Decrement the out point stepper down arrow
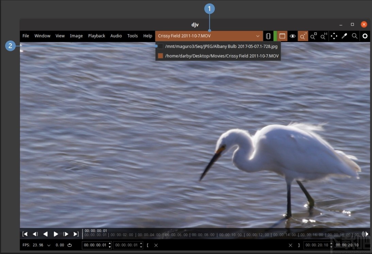 (331, 247)
